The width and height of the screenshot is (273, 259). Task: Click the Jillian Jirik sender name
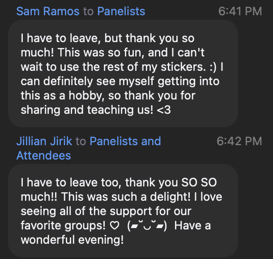click(44, 141)
